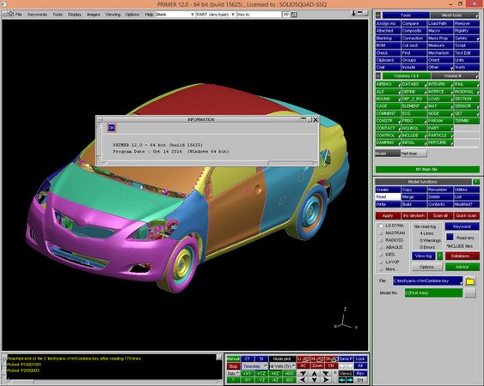Click the cyan left arrow previous view
This screenshot has width=484, height=386.
coord(342,380)
